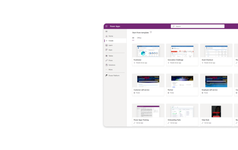Open Apps in the navigation

pos(115,50)
